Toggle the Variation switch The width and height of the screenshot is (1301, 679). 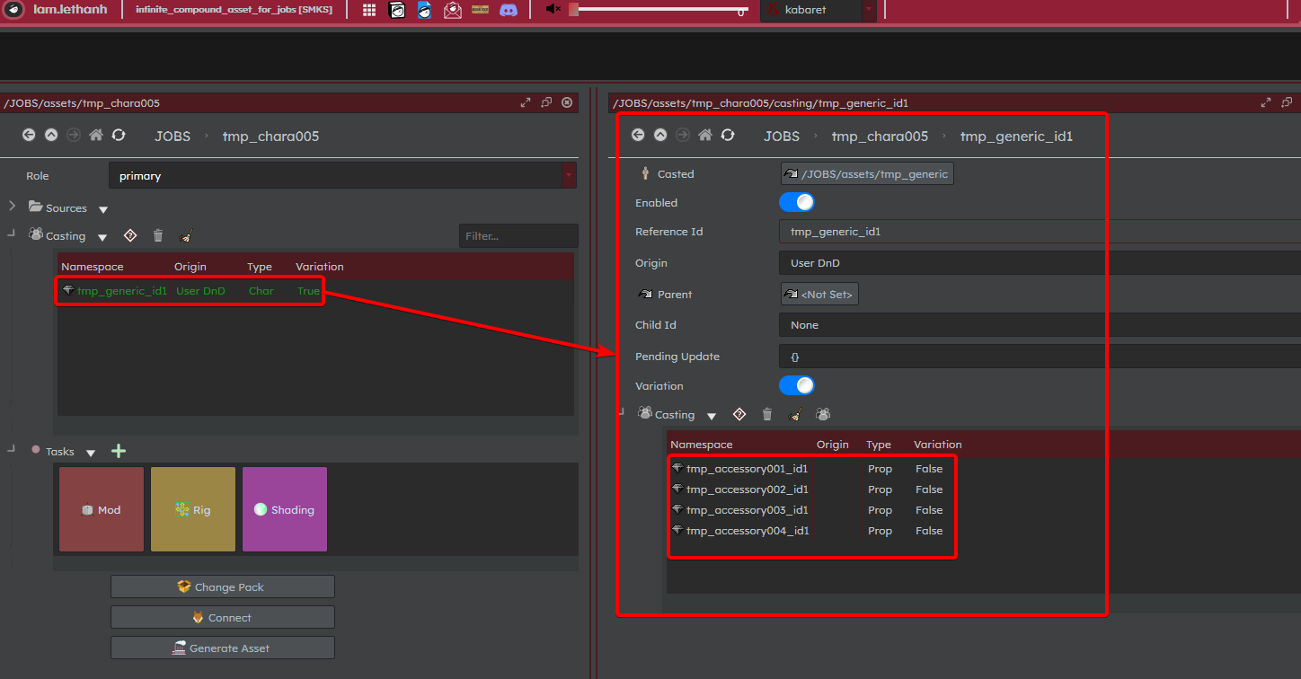coord(797,385)
